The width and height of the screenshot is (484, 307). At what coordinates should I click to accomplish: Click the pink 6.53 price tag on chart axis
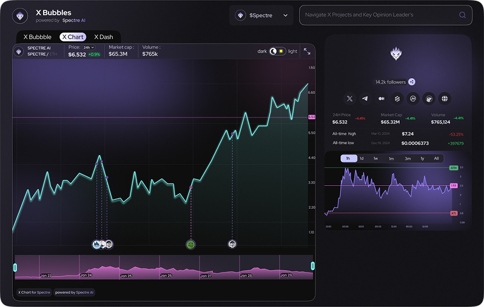tap(312, 117)
